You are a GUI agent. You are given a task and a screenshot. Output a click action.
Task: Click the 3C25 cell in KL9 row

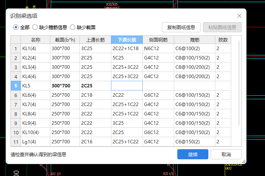click(x=127, y=123)
